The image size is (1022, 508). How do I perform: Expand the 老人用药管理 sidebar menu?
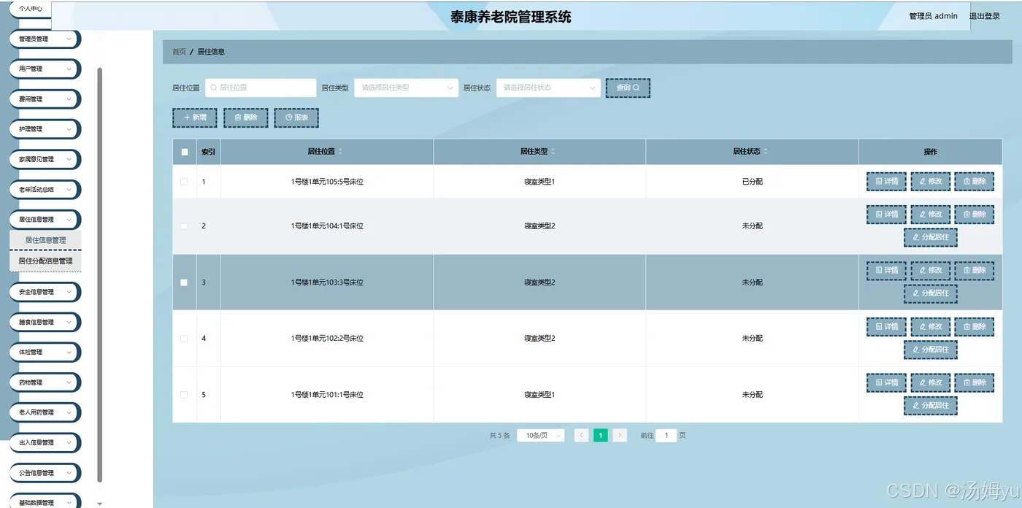(x=45, y=412)
